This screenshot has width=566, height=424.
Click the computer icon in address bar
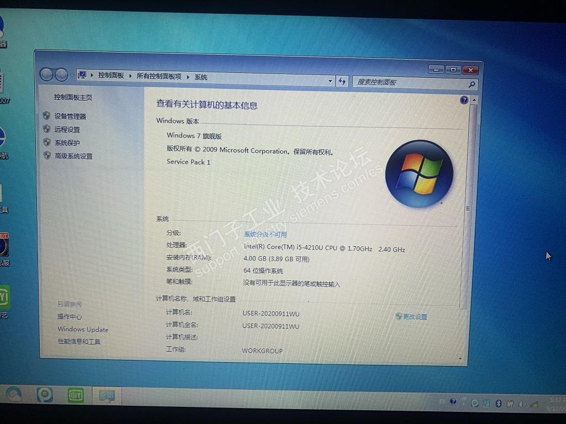[82, 75]
